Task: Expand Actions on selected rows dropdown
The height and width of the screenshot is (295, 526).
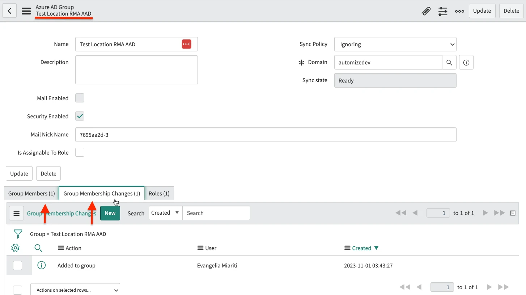Action: [75, 290]
